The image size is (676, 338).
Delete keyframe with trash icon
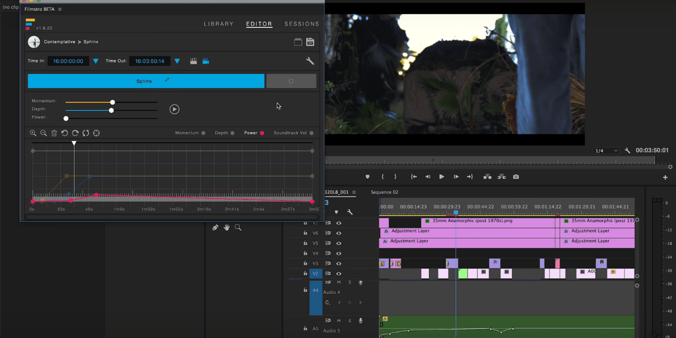coord(54,133)
